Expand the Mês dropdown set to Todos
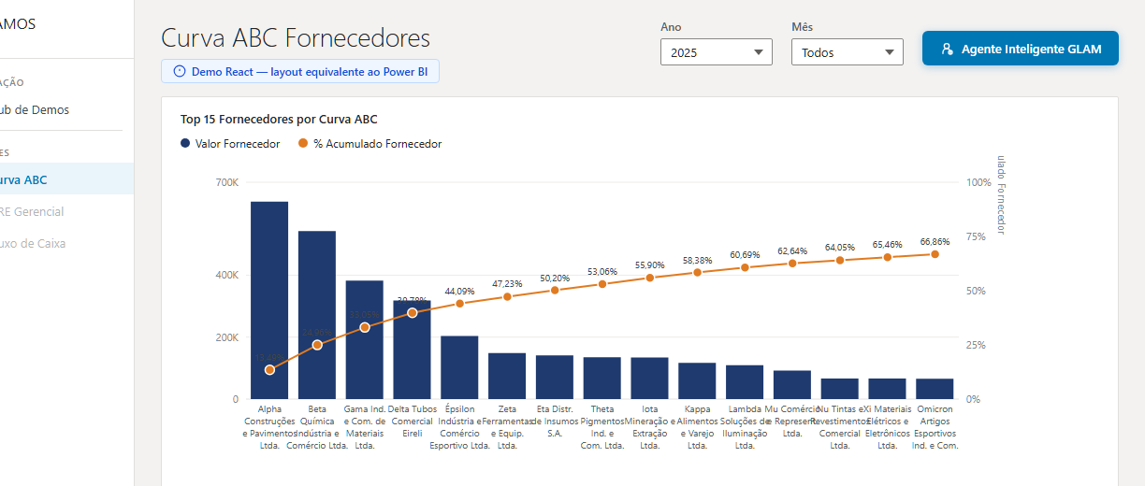Image resolution: width=1145 pixels, height=486 pixels. [x=847, y=52]
